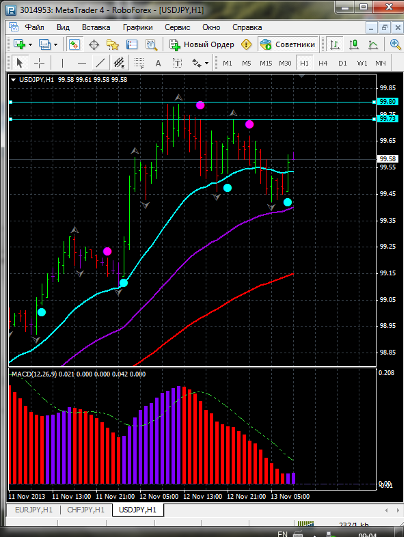Open the Сервис menu
Screen dimensions: 410x537
pyautogui.click(x=178, y=27)
